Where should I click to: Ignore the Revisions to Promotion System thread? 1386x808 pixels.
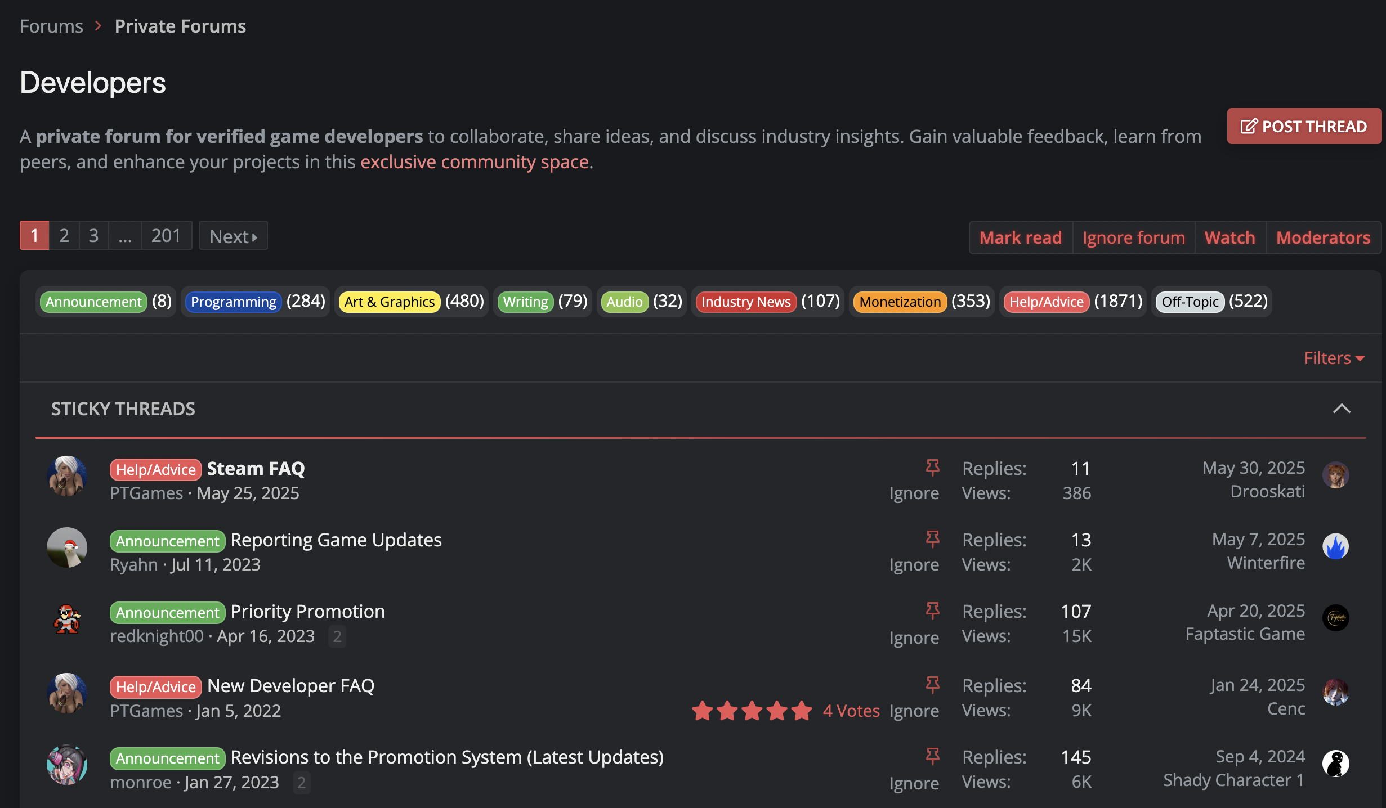(914, 783)
